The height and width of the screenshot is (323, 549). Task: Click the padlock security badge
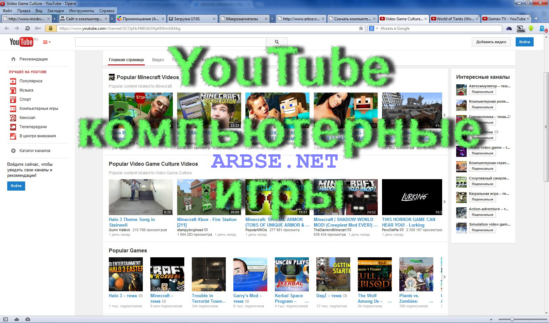51,28
